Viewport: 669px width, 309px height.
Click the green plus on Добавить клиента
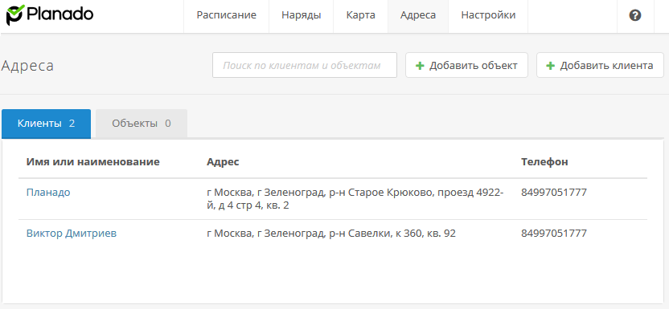(551, 66)
